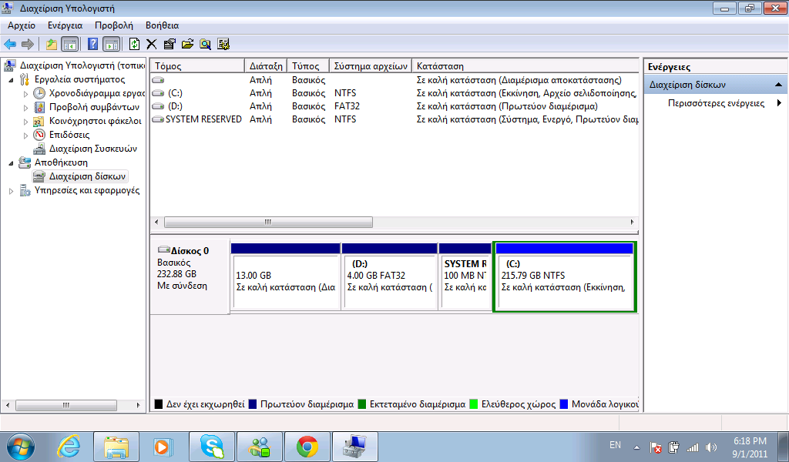Toggle the action pane show/hide button
The width and height of the screenshot is (789, 462).
(x=112, y=44)
